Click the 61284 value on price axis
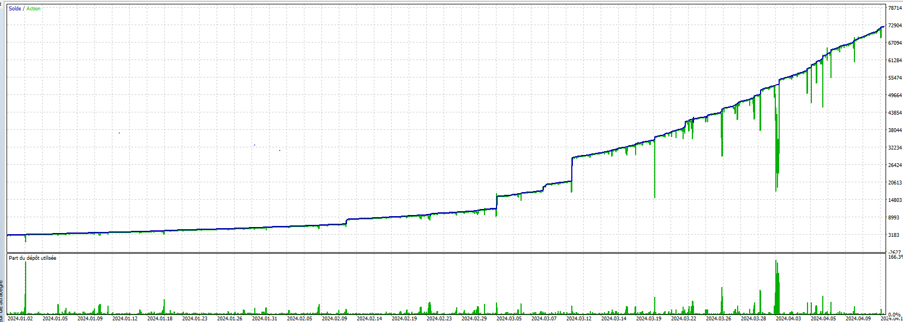 pos(895,61)
